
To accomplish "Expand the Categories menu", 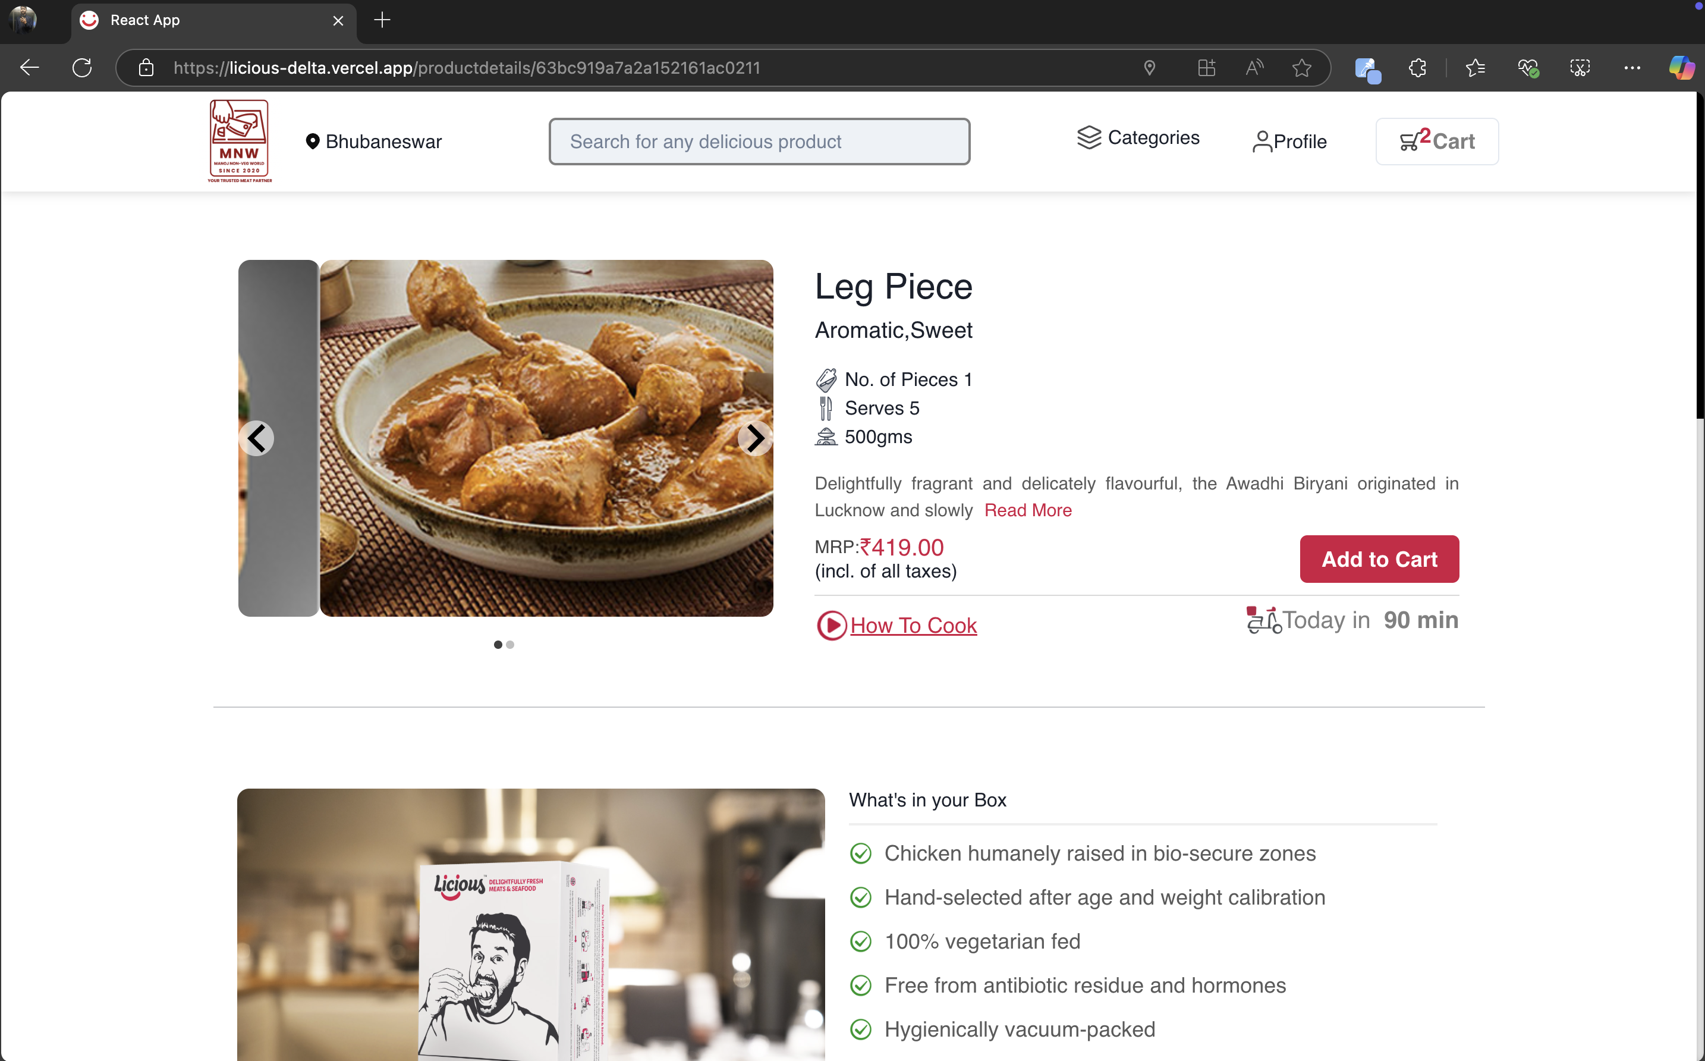I will tap(1138, 137).
